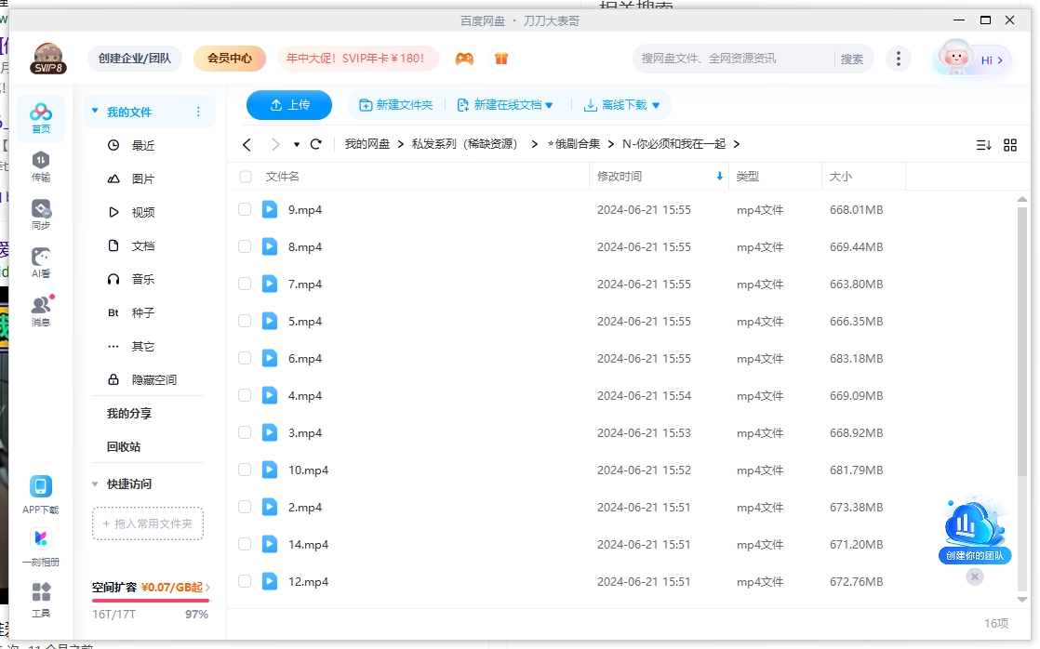Tick the checkbox for 12.mp4
This screenshot has width=1040, height=649.
pyautogui.click(x=245, y=581)
